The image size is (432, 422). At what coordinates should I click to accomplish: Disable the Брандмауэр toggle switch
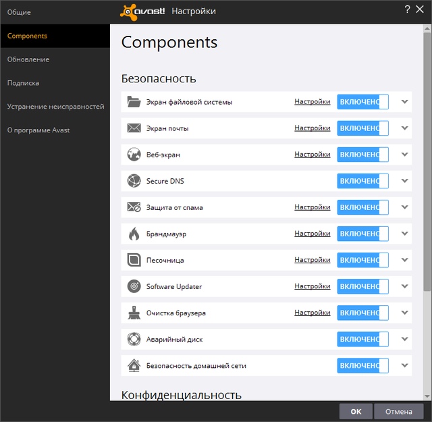(362, 234)
